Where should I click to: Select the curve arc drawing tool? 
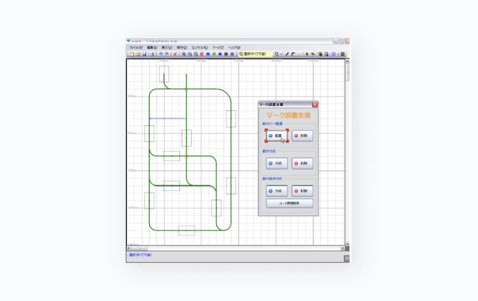(x=293, y=54)
